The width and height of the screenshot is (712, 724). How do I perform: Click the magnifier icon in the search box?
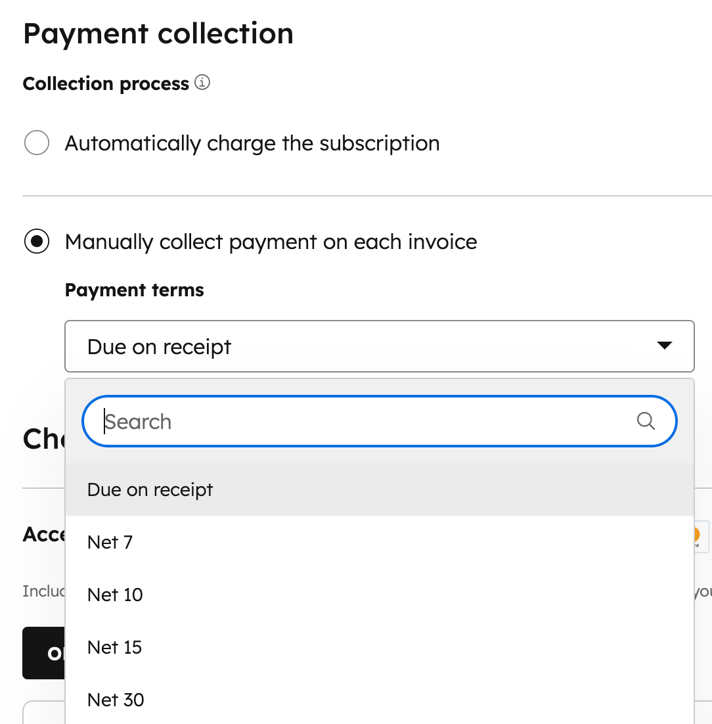click(x=646, y=421)
